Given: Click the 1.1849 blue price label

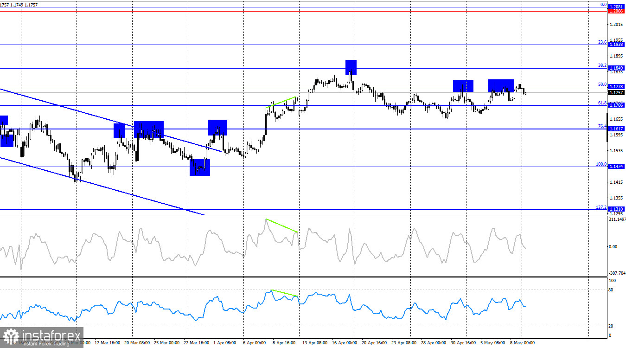Looking at the screenshot, I should point(616,68).
